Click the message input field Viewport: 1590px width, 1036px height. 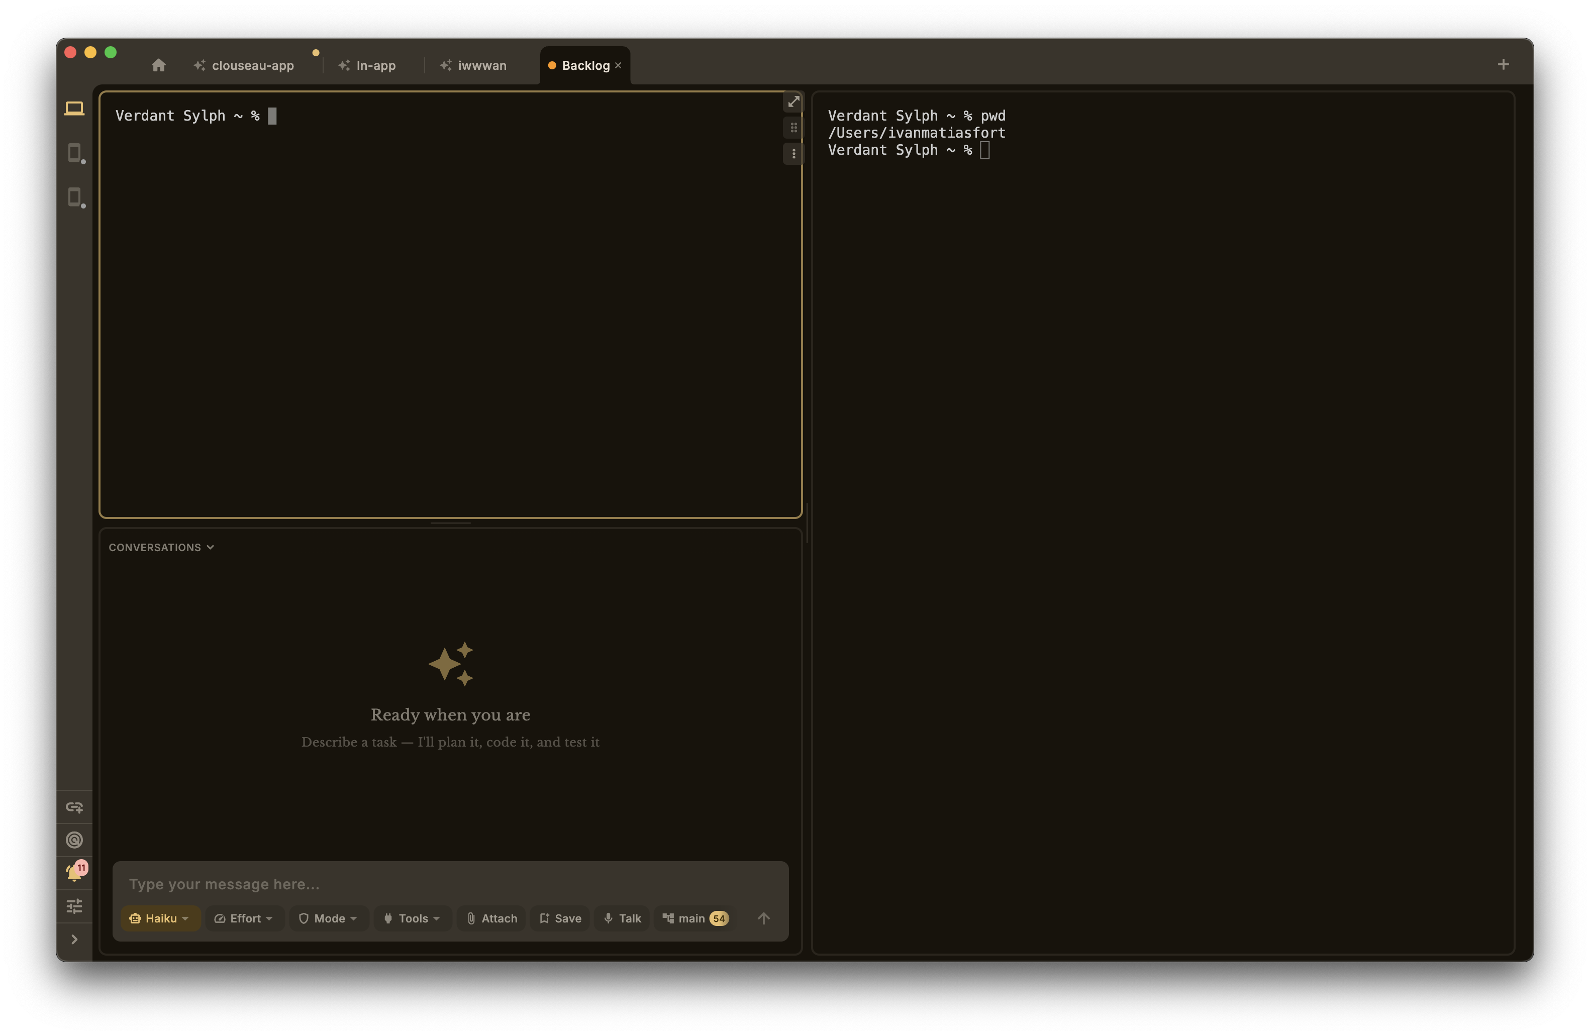450,884
